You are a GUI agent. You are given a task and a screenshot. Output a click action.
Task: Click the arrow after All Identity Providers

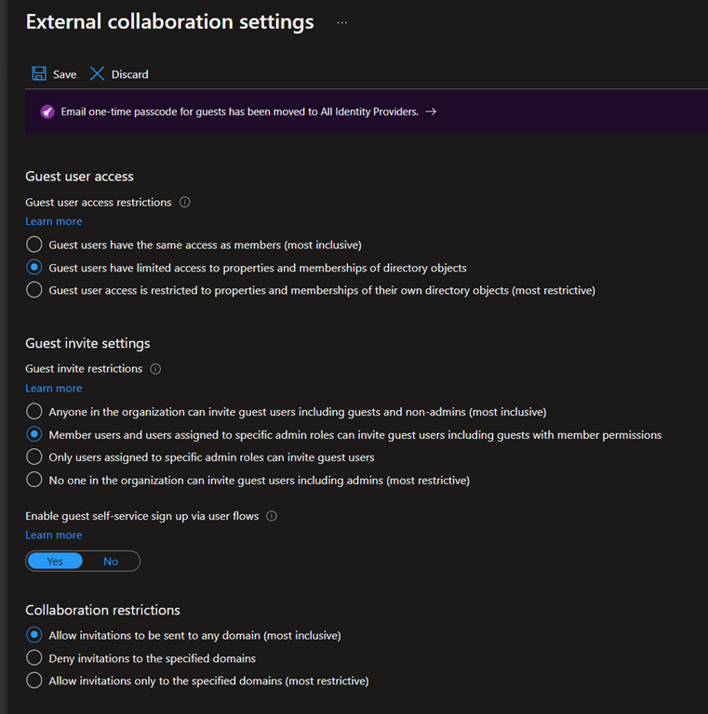(x=430, y=112)
